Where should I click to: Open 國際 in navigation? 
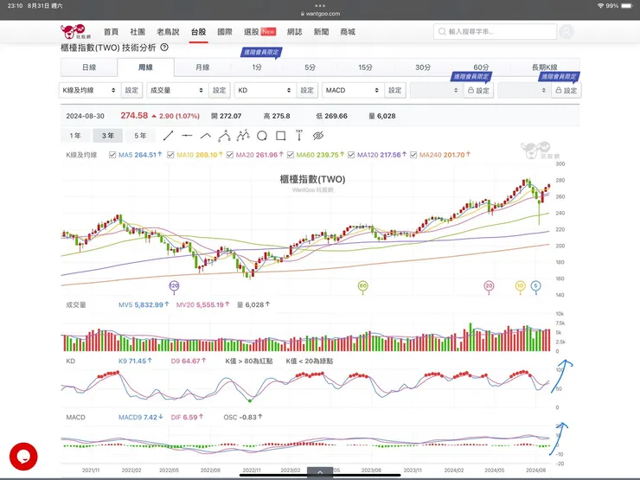[225, 32]
